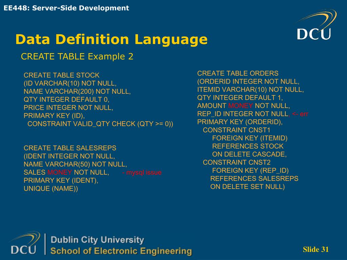Click the 'FOREIGN KEY (ITEMID)' line
Screen dimensions: 347x260
pyautogui.click(x=250, y=138)
